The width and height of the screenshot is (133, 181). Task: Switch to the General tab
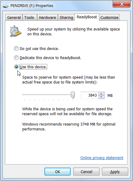click(x=14, y=18)
